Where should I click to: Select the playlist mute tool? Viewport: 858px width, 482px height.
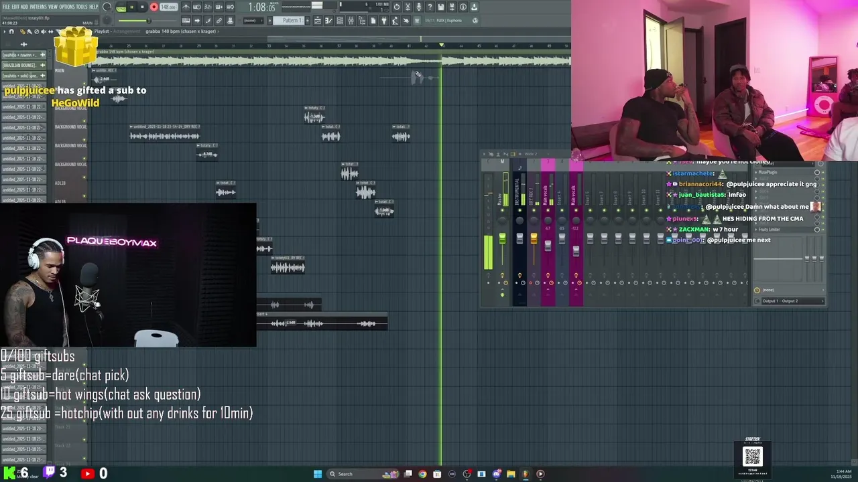44,31
